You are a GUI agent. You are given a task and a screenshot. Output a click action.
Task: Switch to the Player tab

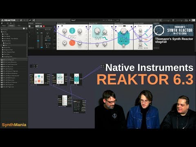(x=4, y=26)
